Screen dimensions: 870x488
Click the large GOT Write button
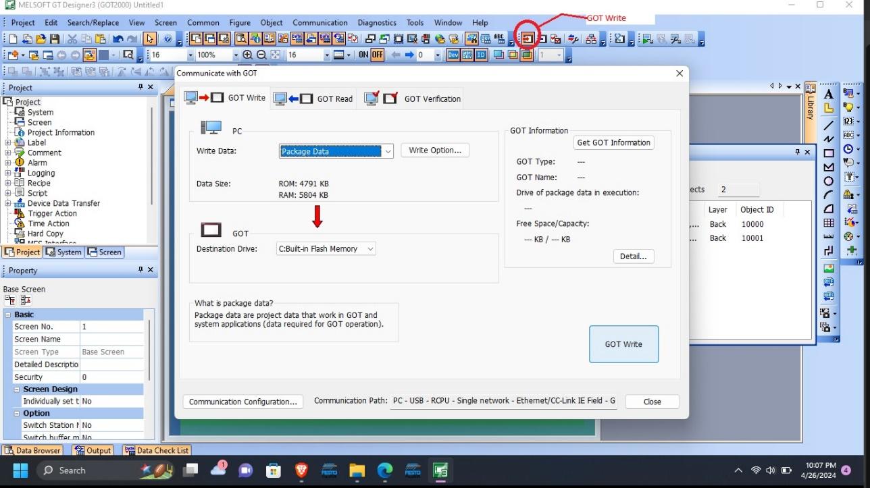[x=623, y=344]
